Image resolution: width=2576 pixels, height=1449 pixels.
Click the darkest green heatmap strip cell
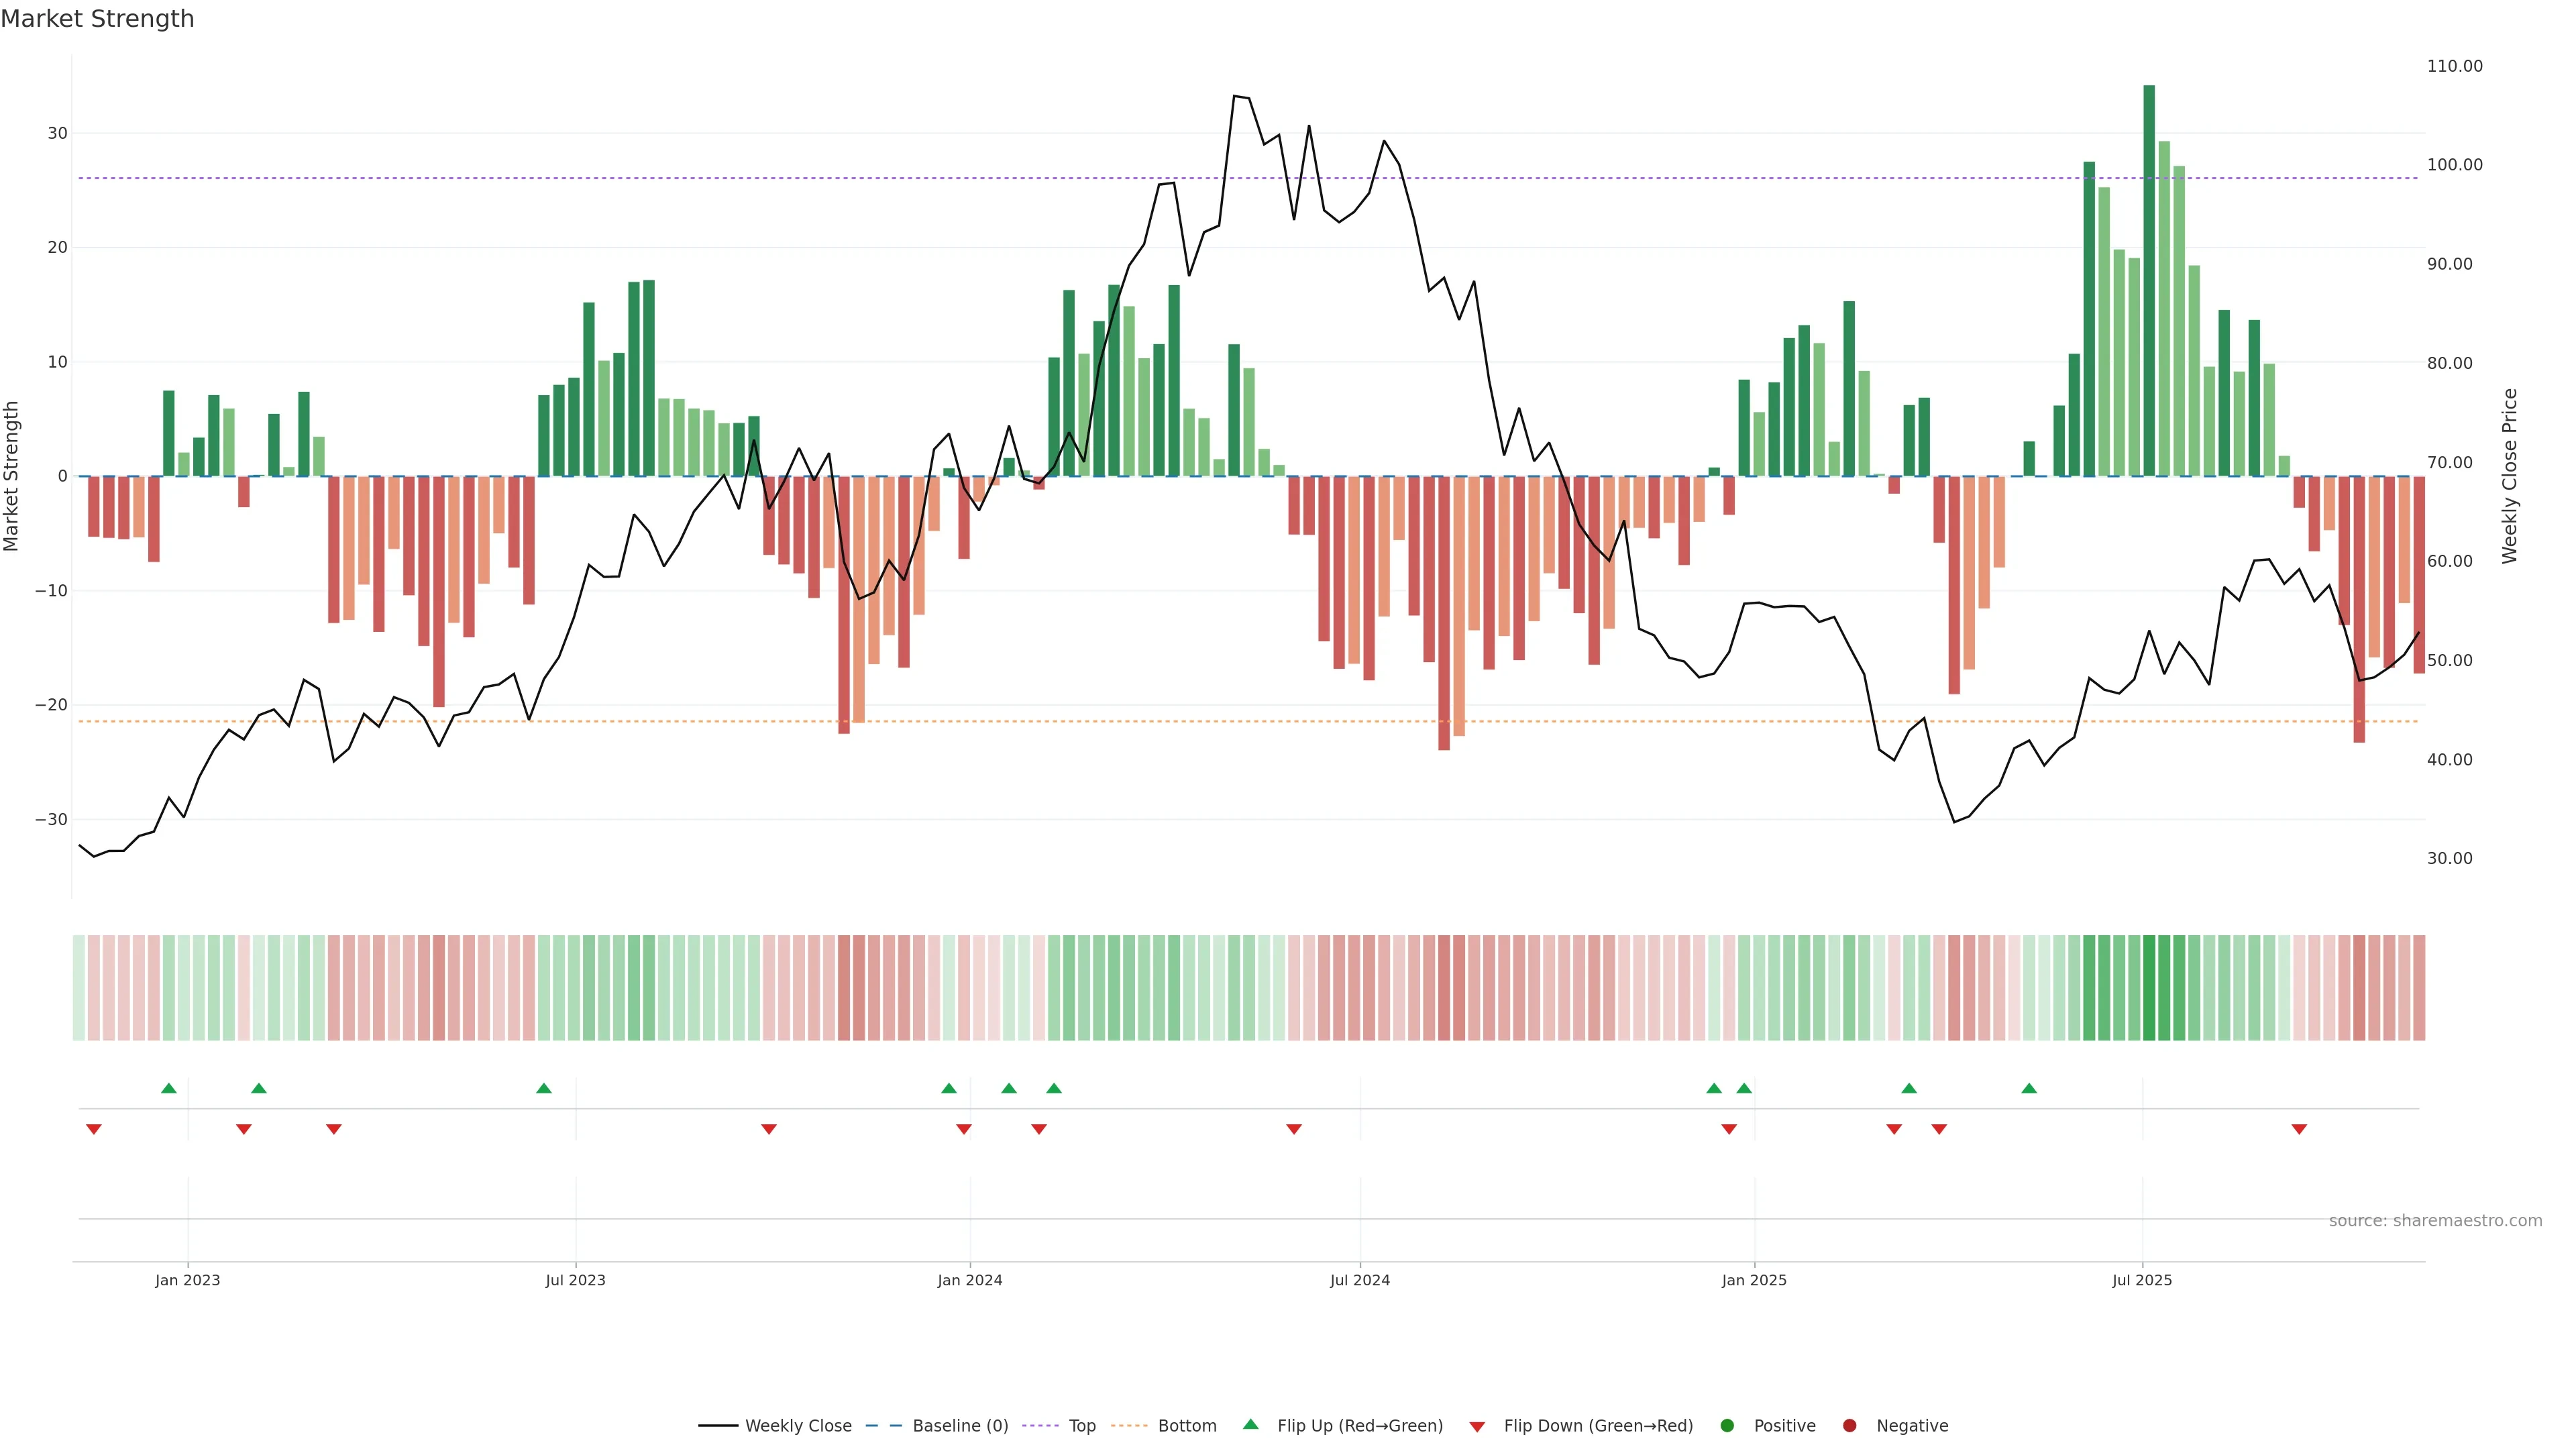(x=2149, y=987)
